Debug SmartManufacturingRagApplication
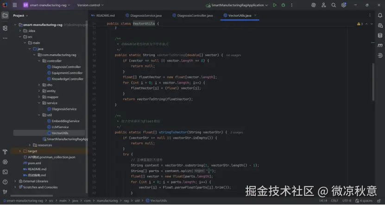The width and height of the screenshot is (385, 205). click(x=283, y=5)
